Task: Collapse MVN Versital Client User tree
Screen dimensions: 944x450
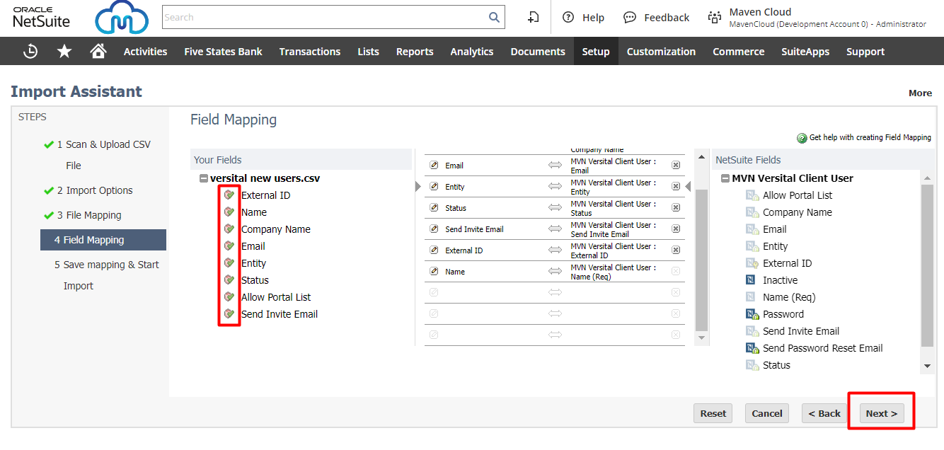Action: click(725, 179)
